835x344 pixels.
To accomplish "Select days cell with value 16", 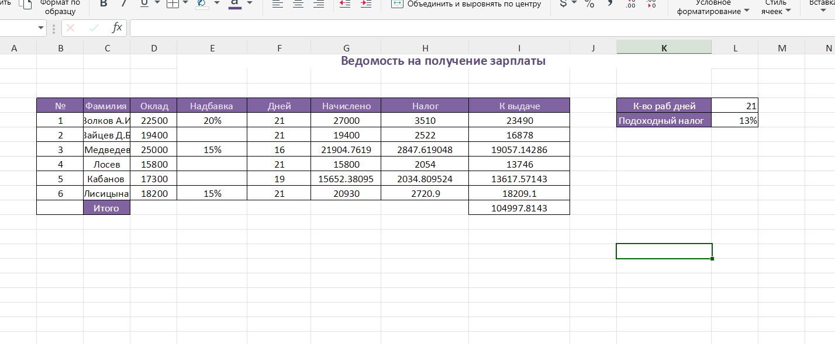I will coord(279,150).
